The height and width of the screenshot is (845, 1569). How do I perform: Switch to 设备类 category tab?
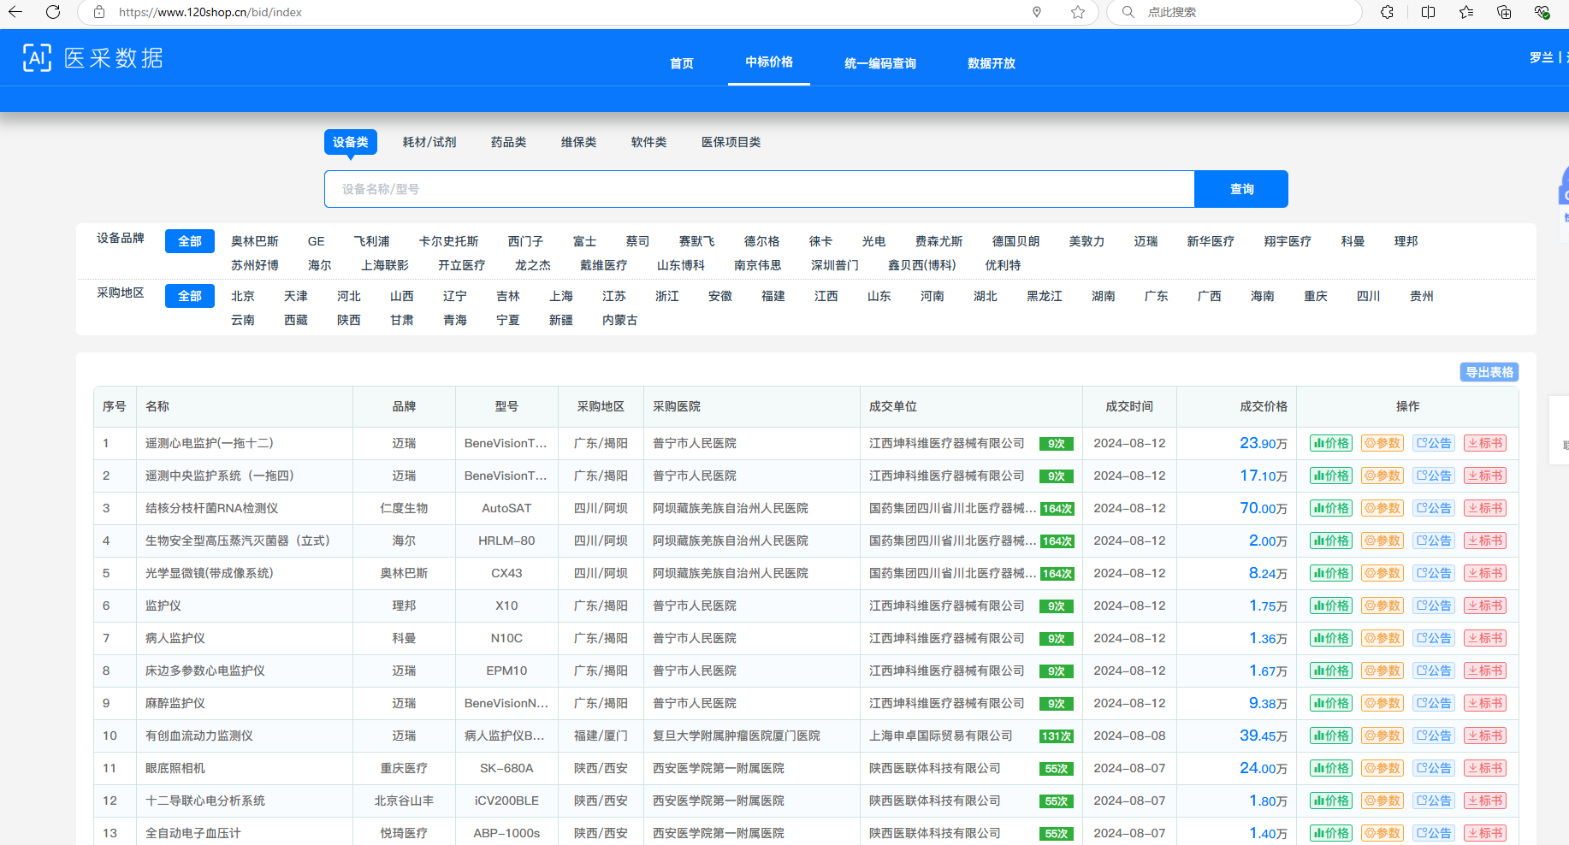point(351,142)
